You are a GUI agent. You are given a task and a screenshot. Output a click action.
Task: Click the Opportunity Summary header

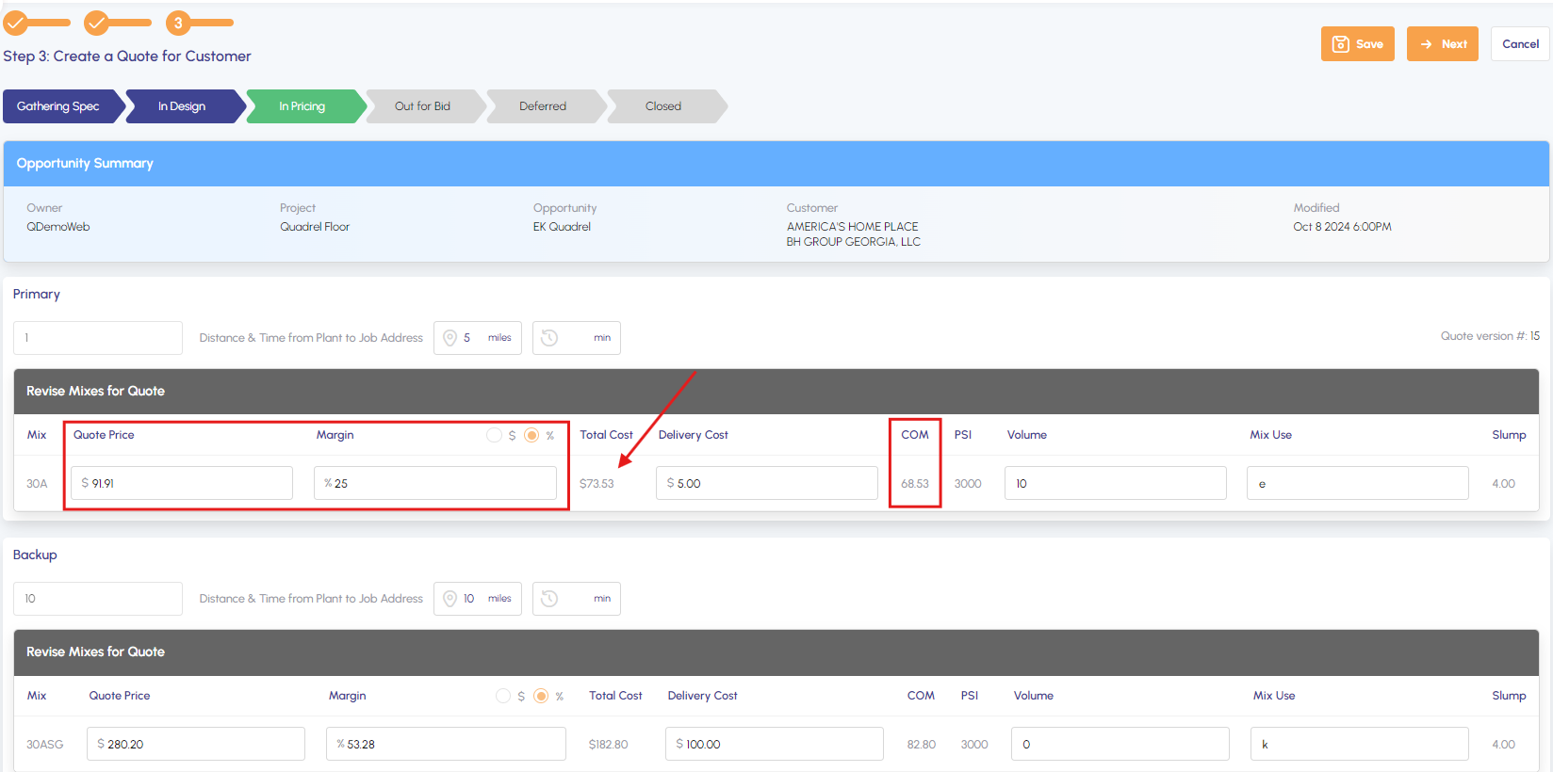(85, 163)
